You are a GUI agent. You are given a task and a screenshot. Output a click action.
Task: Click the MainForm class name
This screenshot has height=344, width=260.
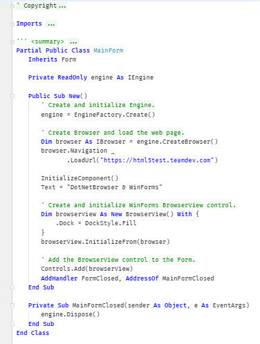coord(109,50)
